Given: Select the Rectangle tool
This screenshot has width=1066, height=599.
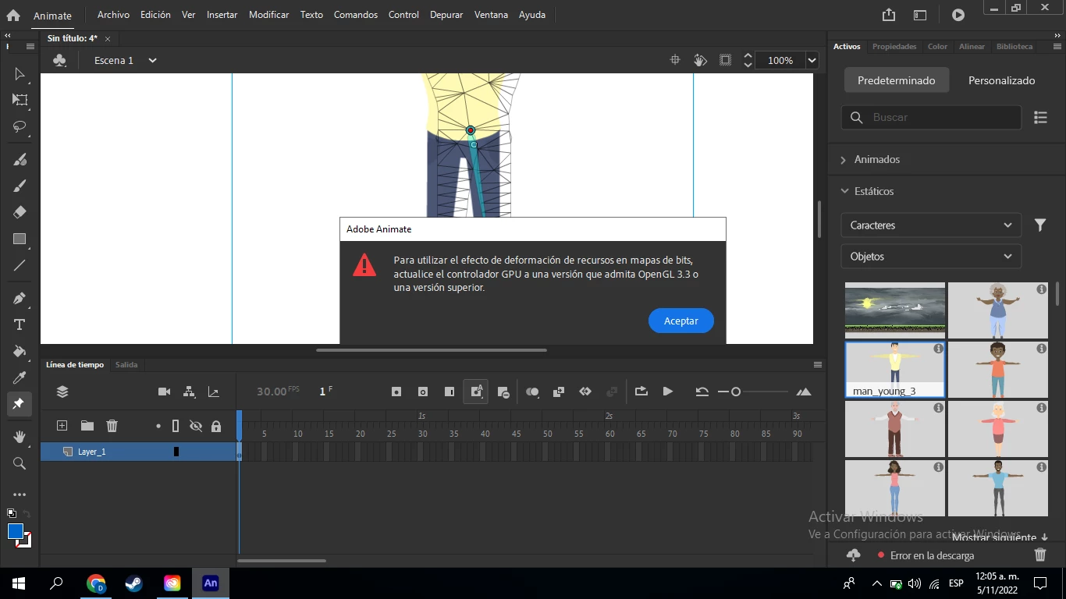Looking at the screenshot, I should 20,239.
